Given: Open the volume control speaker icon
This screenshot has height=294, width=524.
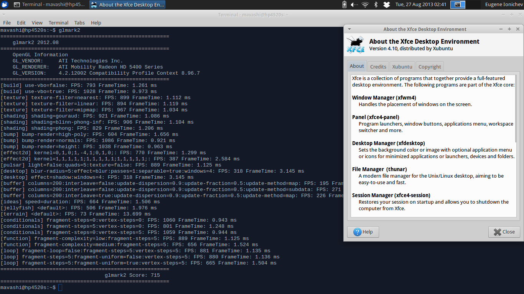Looking at the screenshot, I should tap(354, 5).
